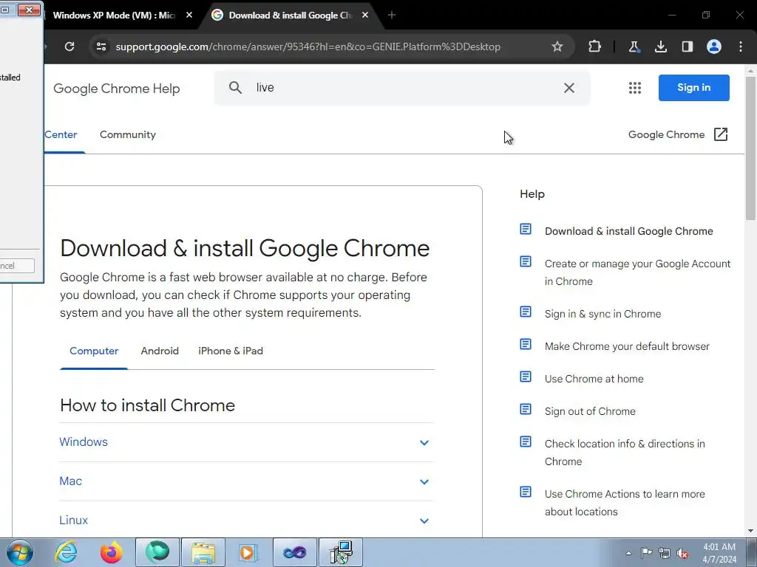The height and width of the screenshot is (567, 757).
Task: Close the Download & install Chrome tab
Action: click(365, 15)
